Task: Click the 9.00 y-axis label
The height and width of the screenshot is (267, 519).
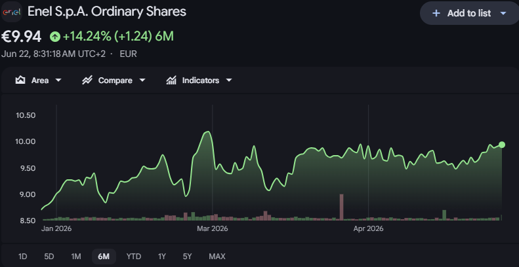Action: pos(27,194)
